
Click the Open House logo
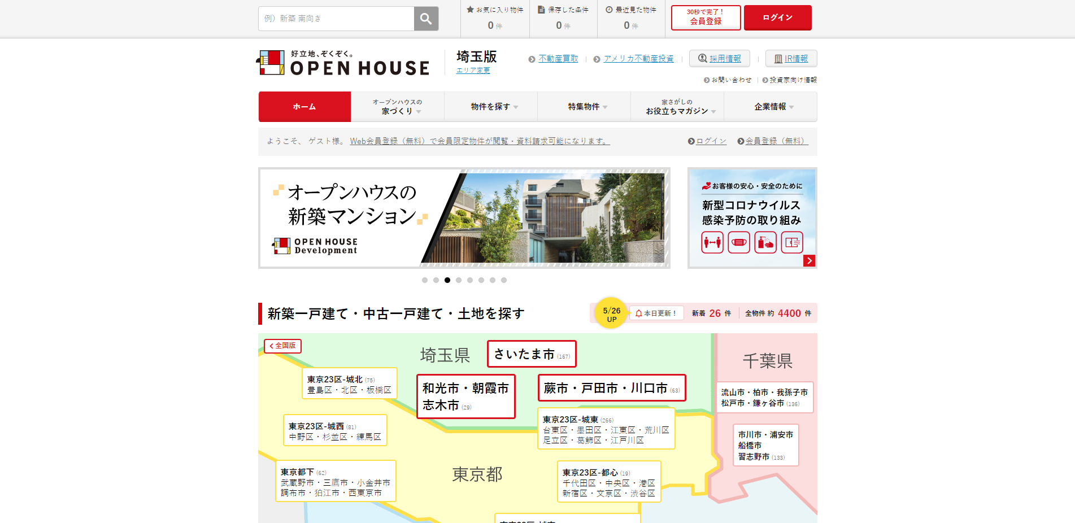click(343, 63)
